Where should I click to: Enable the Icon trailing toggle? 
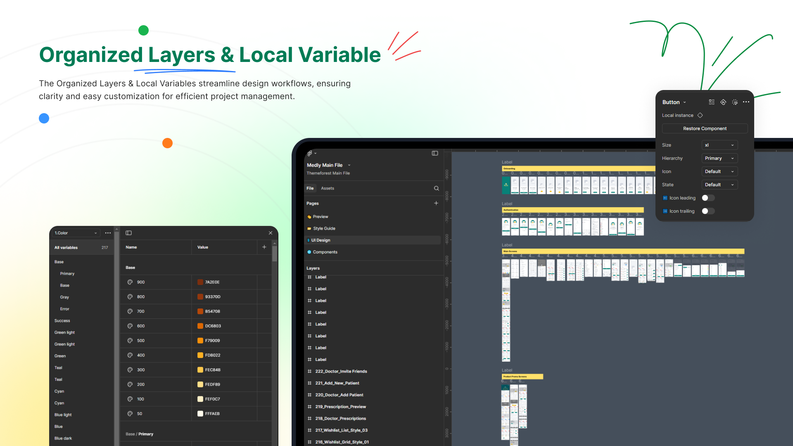point(708,211)
